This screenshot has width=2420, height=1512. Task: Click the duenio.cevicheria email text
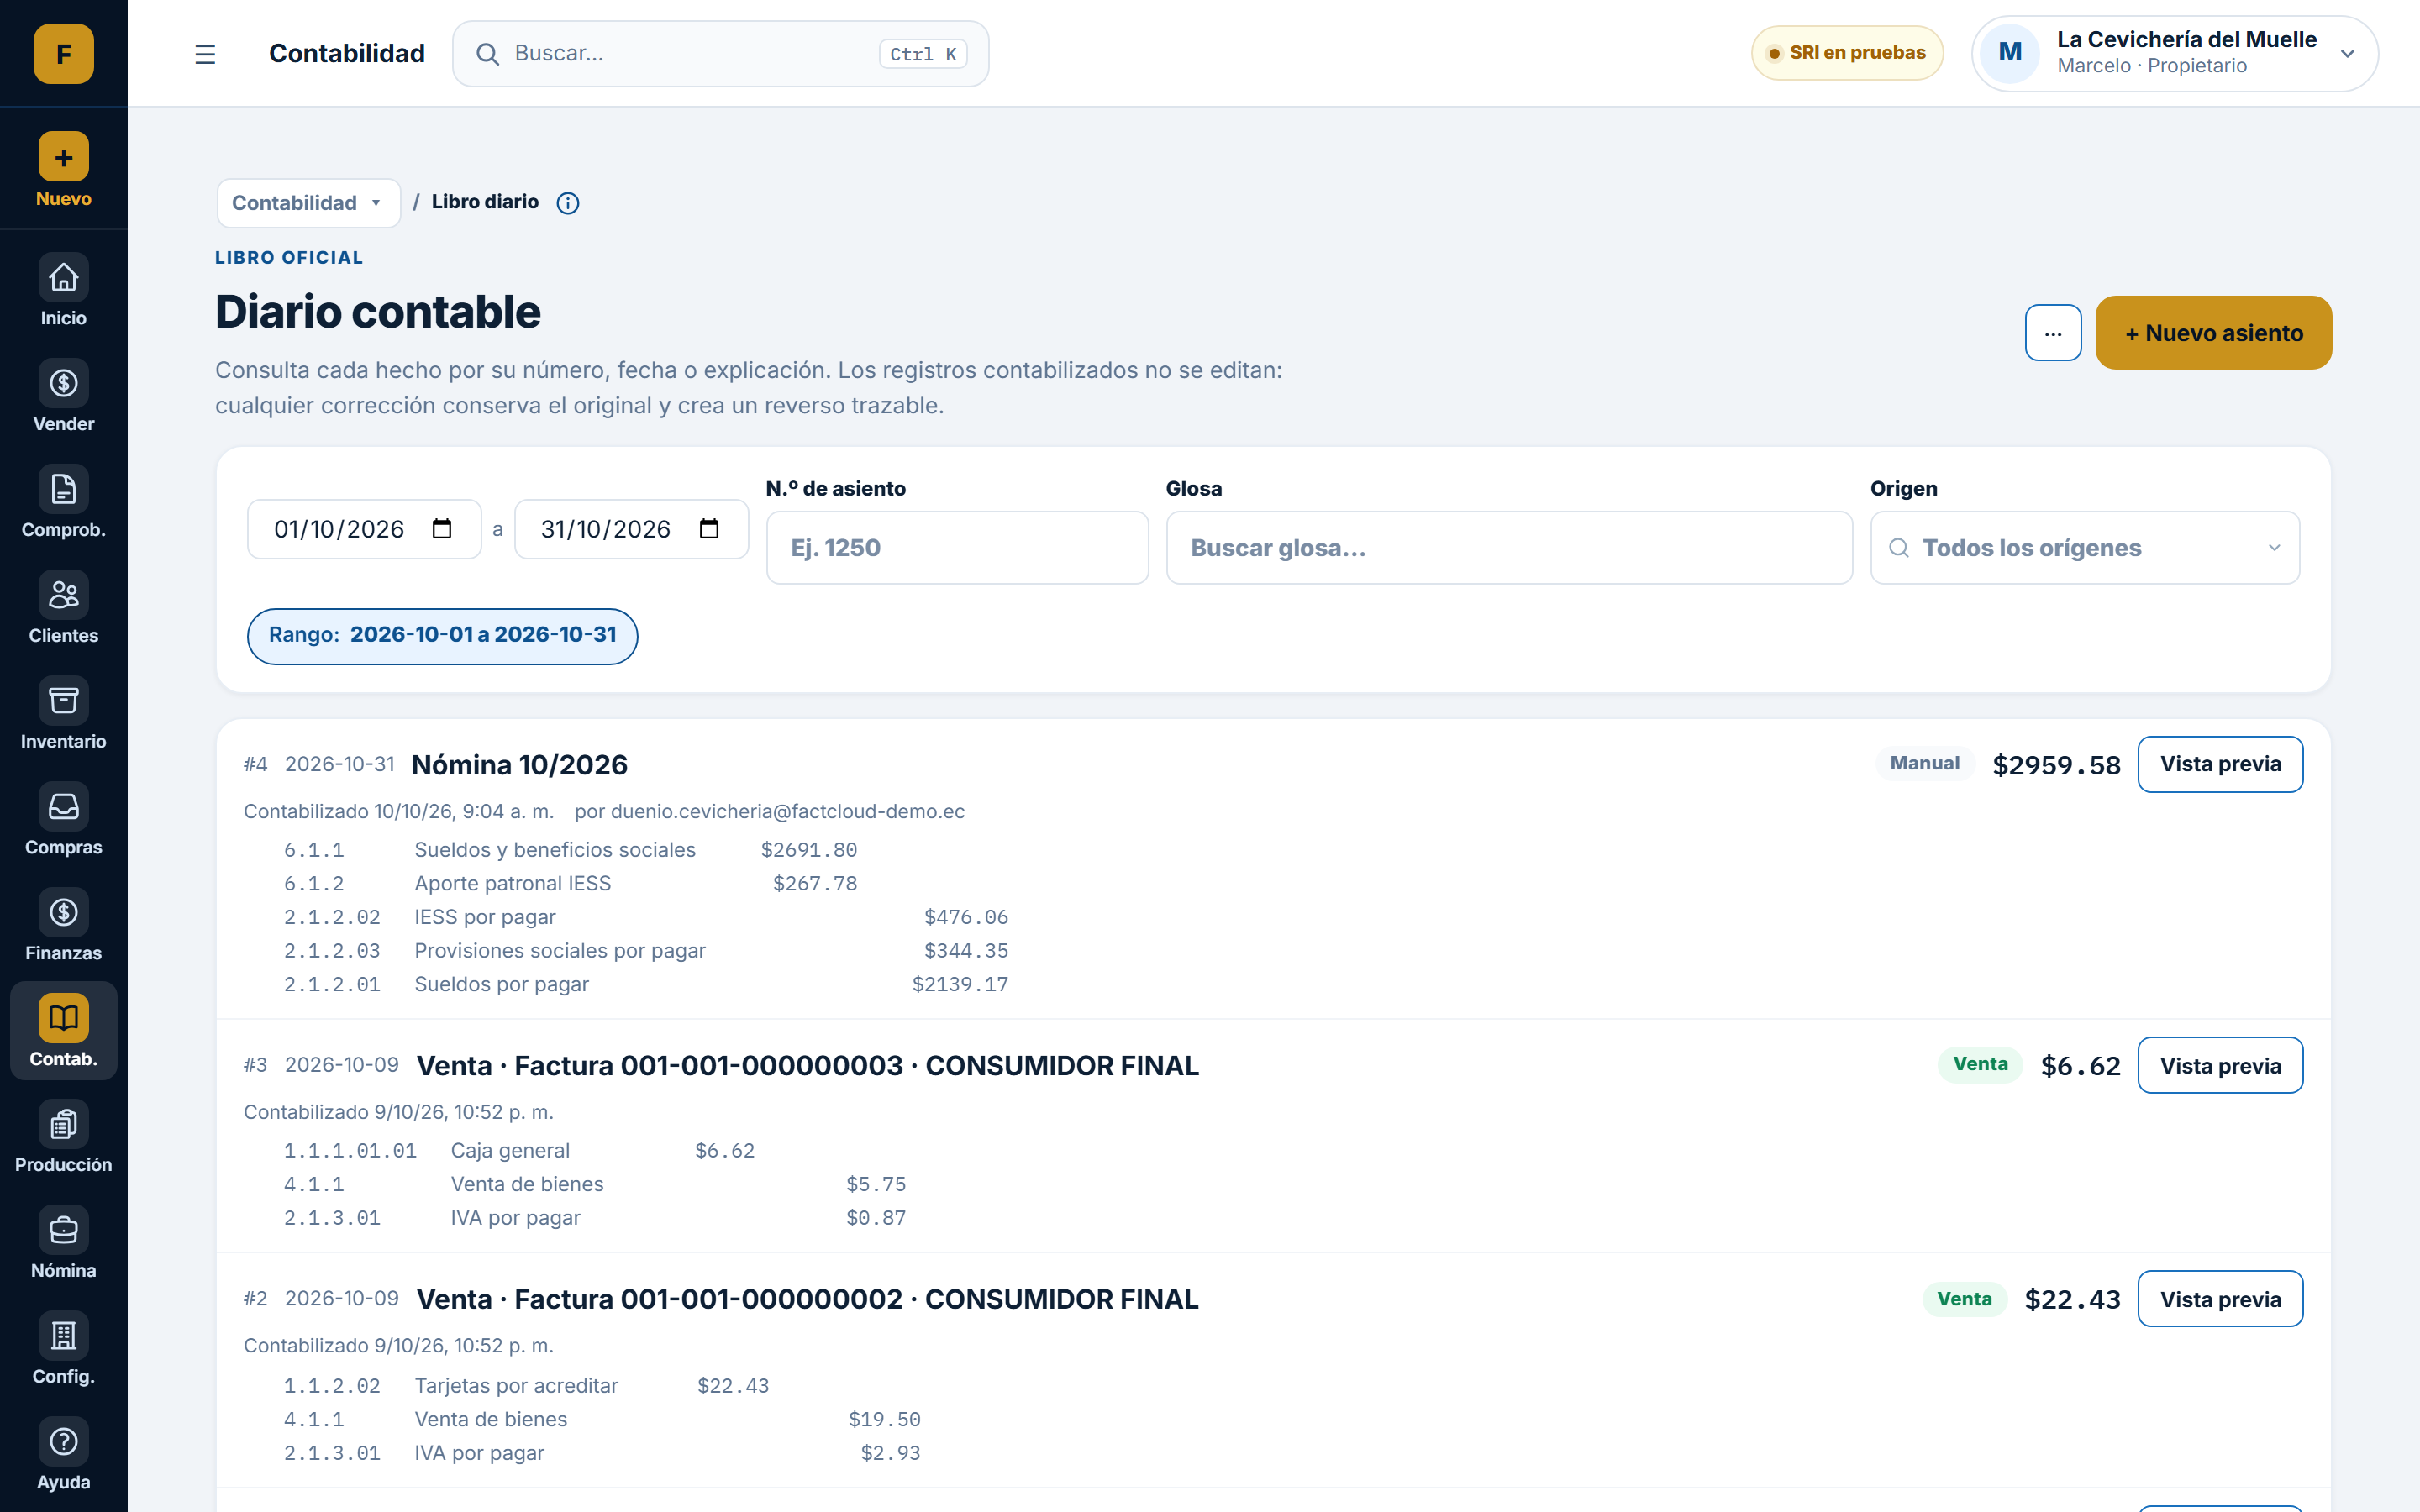point(787,812)
